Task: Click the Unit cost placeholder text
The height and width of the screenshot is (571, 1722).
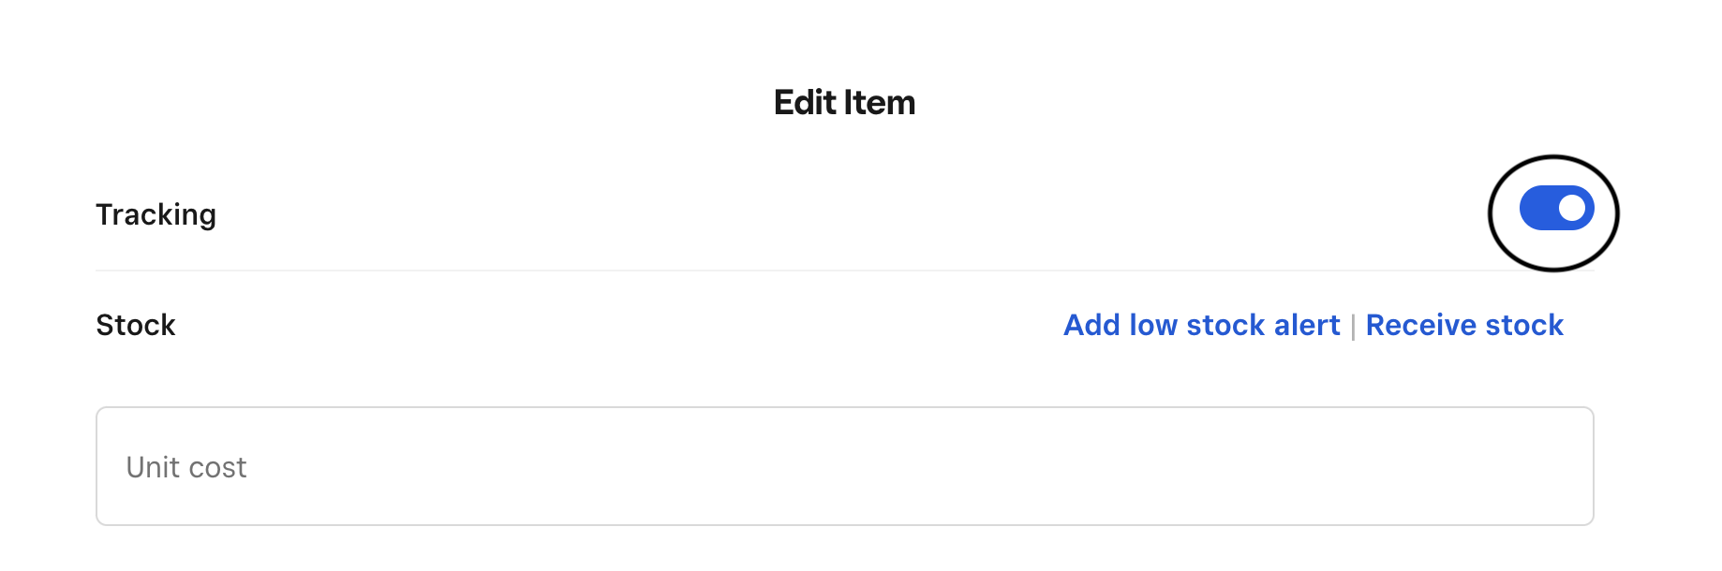Action: [x=186, y=467]
